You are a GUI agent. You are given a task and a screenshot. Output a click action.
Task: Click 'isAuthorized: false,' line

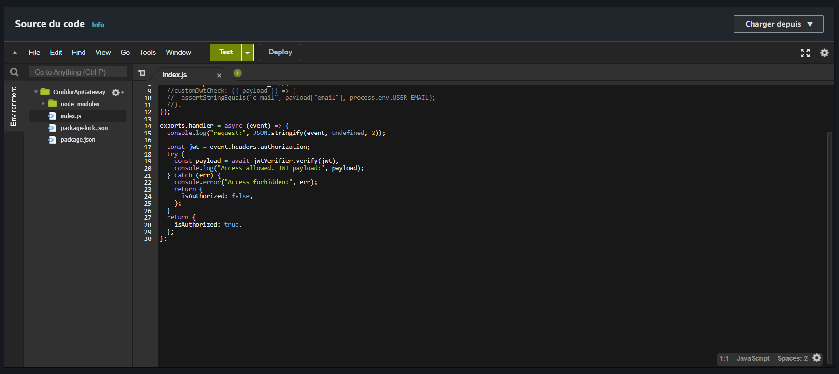click(x=217, y=196)
